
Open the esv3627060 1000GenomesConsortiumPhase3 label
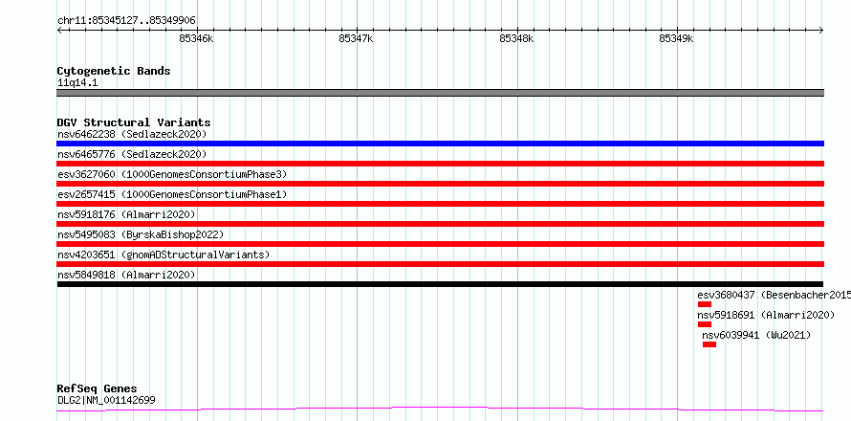point(172,174)
